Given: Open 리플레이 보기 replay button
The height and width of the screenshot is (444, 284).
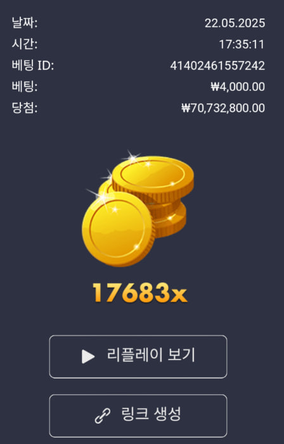Looking at the screenshot, I should click(138, 356).
